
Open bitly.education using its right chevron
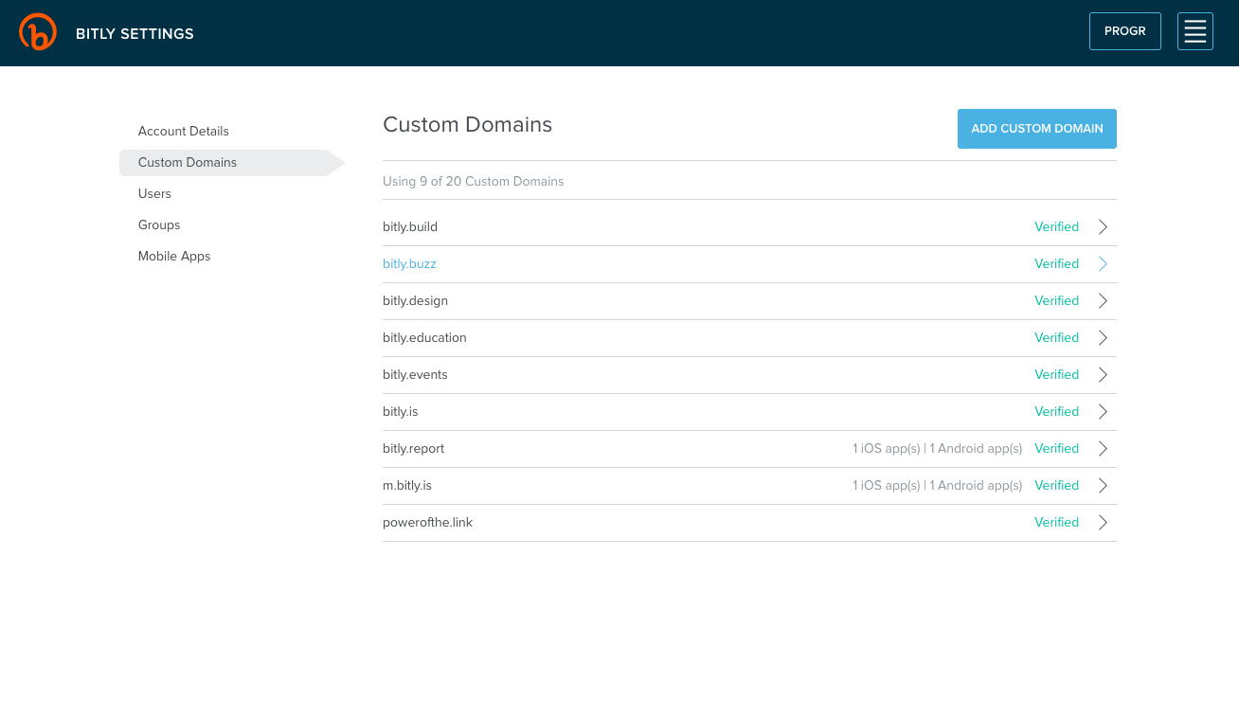click(1103, 338)
